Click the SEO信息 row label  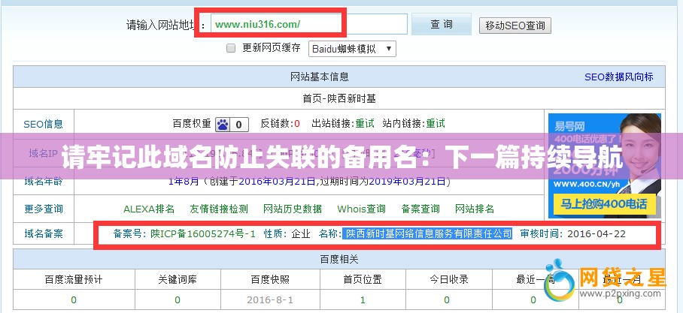pyautogui.click(x=43, y=124)
